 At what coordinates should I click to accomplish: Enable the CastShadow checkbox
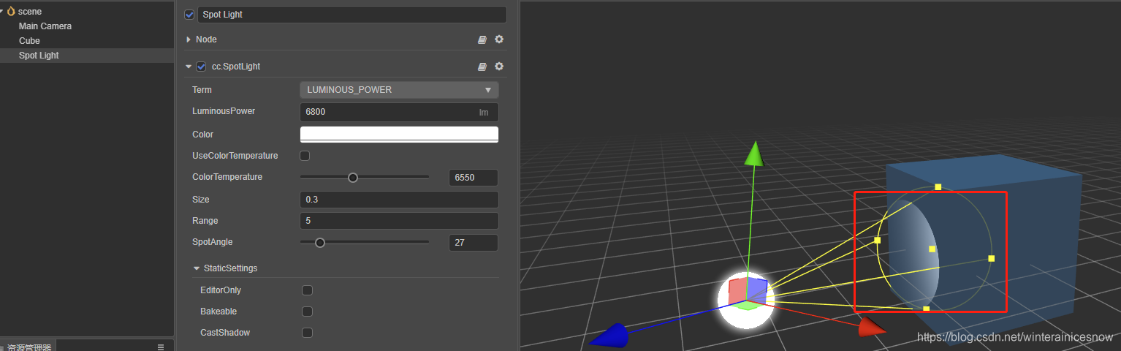[x=307, y=333]
